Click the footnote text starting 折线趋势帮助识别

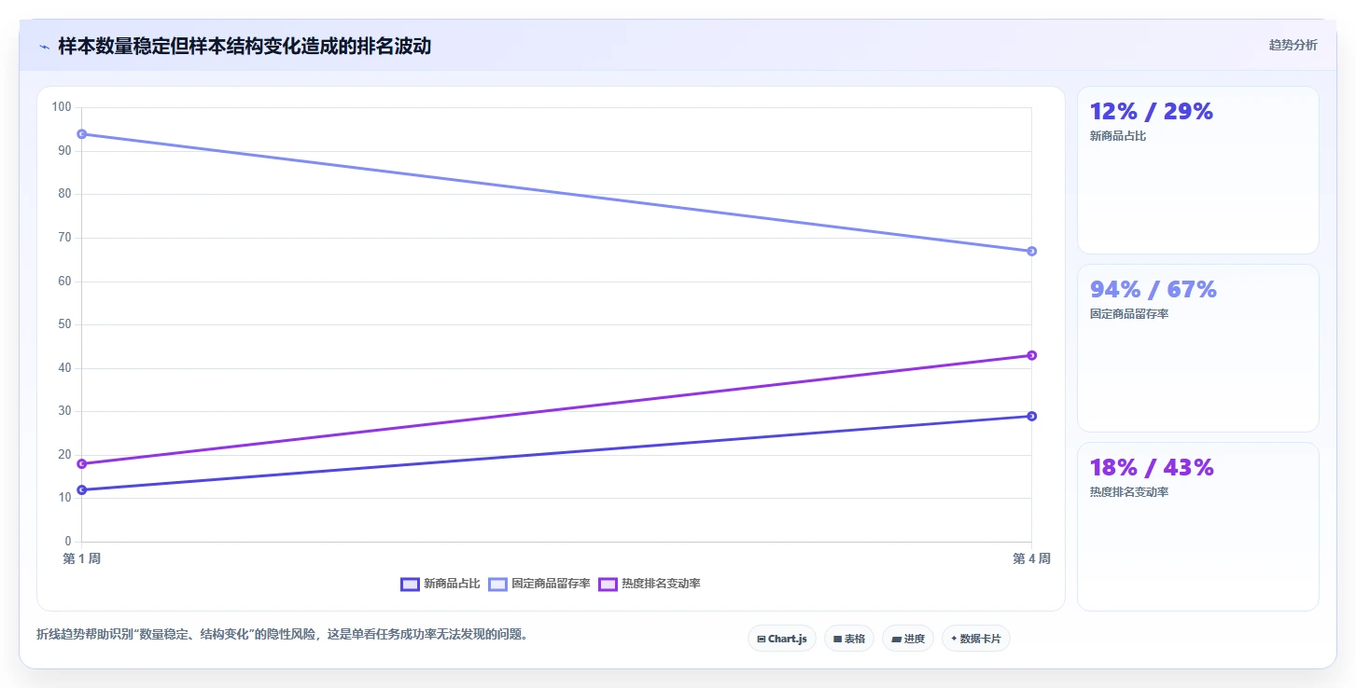click(x=283, y=635)
